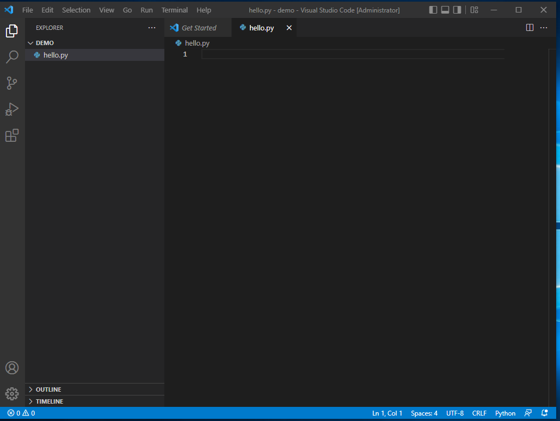Click Ln 1, Col 1 in status bar

pos(387,413)
